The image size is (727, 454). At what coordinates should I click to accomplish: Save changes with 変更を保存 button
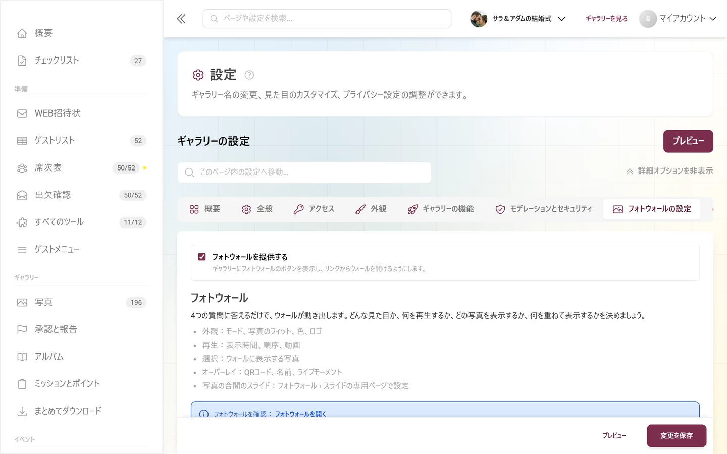click(677, 436)
